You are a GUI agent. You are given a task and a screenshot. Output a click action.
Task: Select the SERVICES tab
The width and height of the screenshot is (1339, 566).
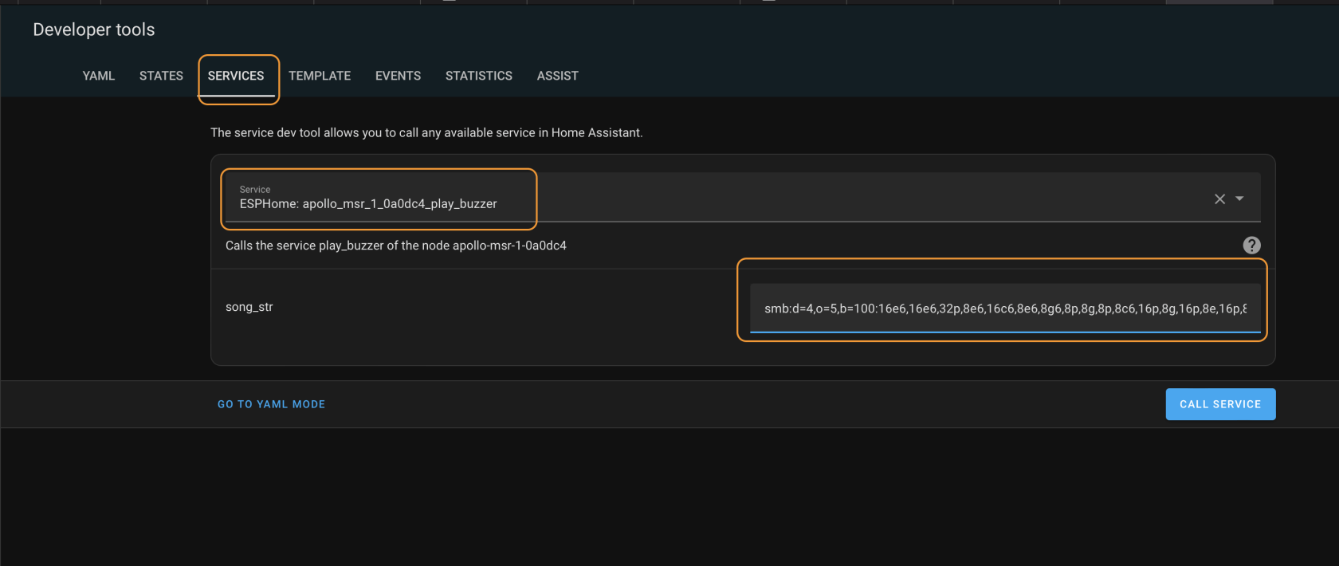236,76
